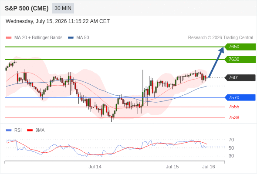Click the 7570 blue pivot label
Image resolution: width=257 pixels, height=174 pixels.
pyautogui.click(x=240, y=97)
